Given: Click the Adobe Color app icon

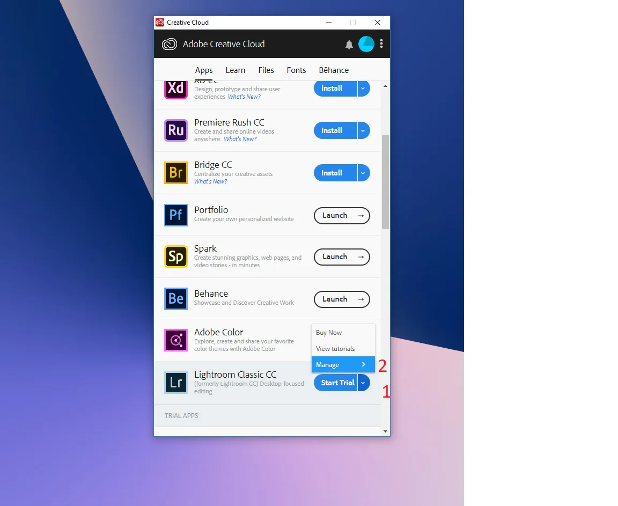Looking at the screenshot, I should (x=176, y=340).
